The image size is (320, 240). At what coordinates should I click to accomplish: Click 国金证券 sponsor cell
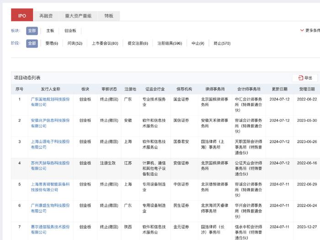point(181,99)
